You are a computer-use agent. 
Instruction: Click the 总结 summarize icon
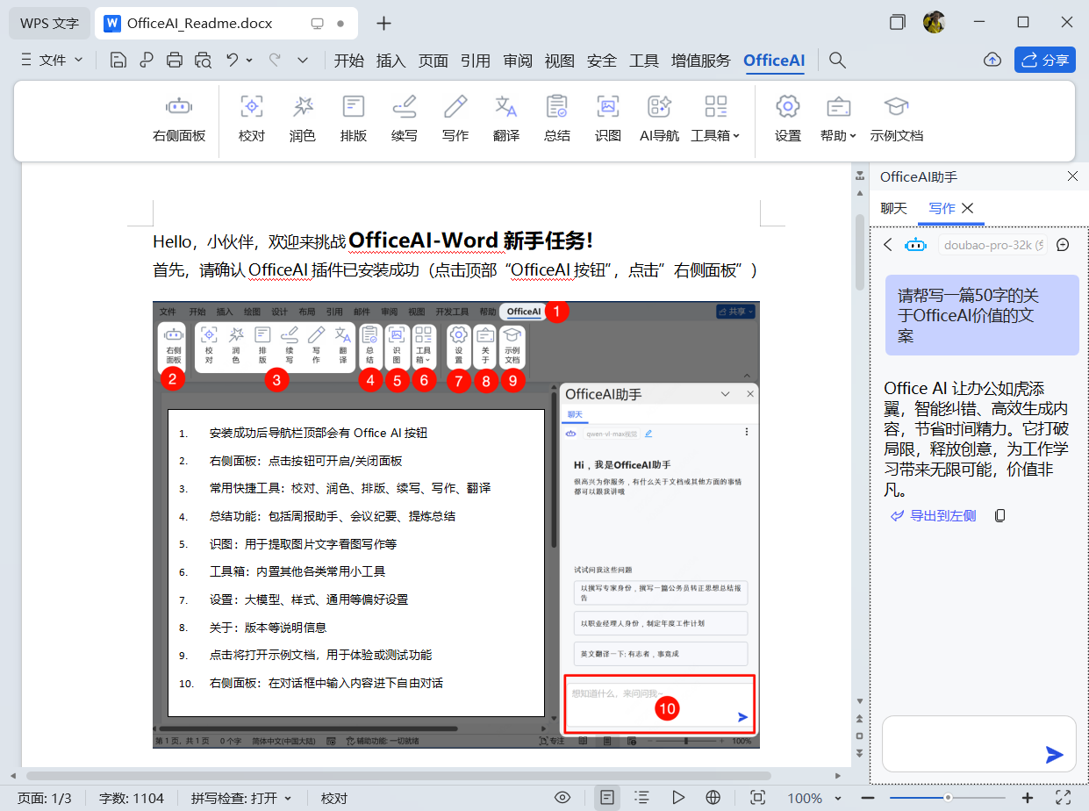point(556,118)
